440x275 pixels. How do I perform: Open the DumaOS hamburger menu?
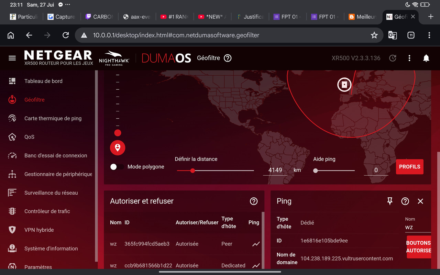[x=12, y=58]
